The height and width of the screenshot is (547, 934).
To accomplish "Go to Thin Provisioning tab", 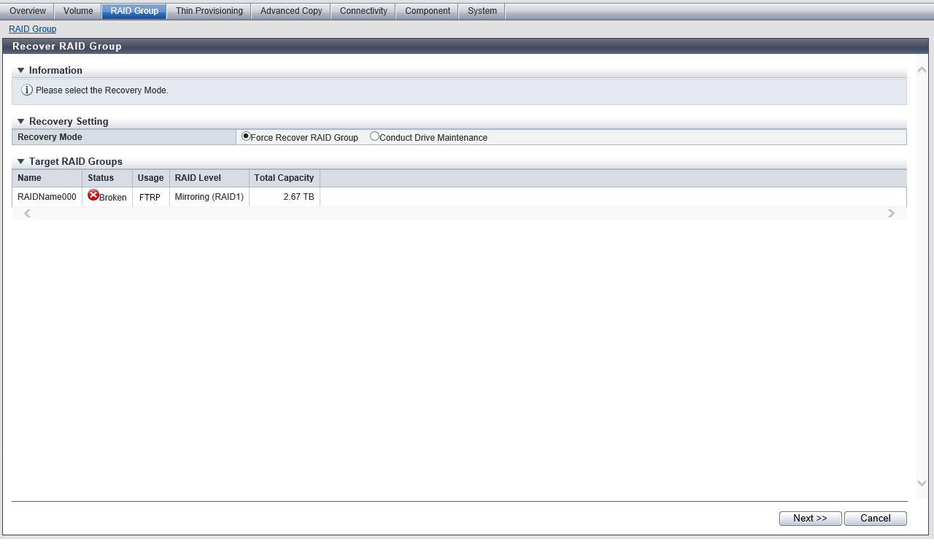I will coord(209,11).
